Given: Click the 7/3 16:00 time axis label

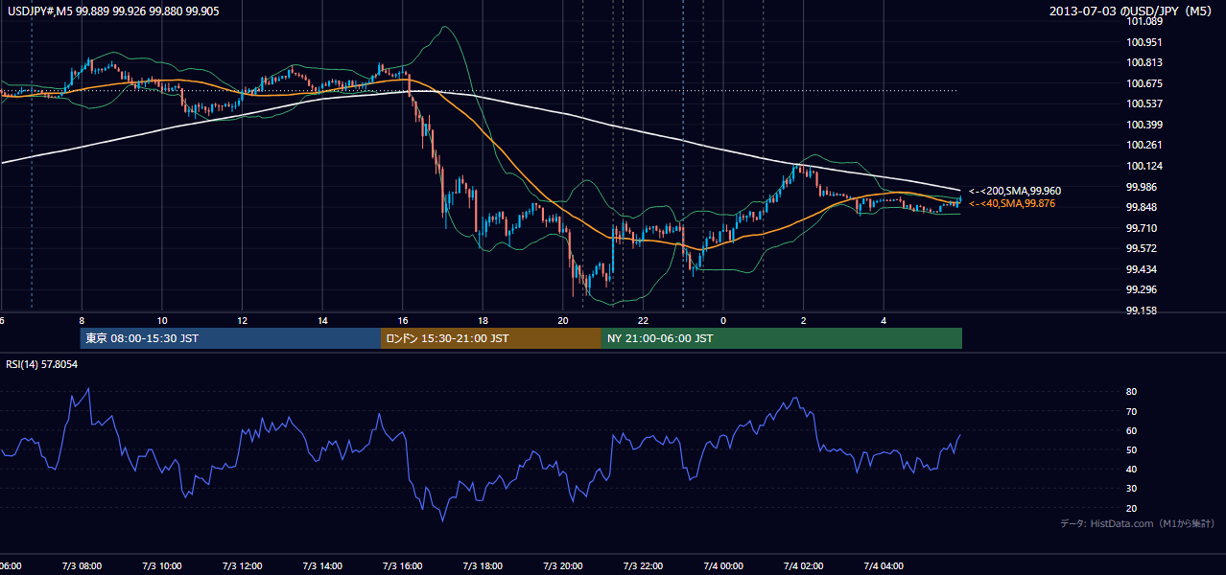Looking at the screenshot, I should pos(402,565).
